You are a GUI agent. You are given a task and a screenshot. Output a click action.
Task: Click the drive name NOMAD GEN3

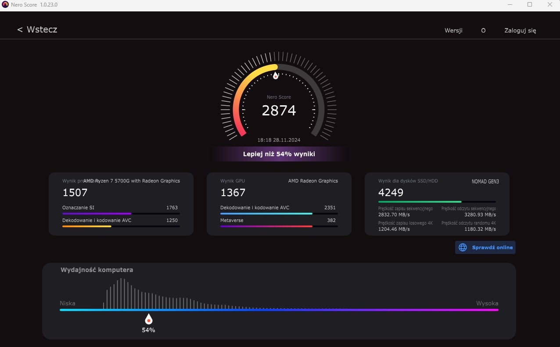[x=485, y=181]
